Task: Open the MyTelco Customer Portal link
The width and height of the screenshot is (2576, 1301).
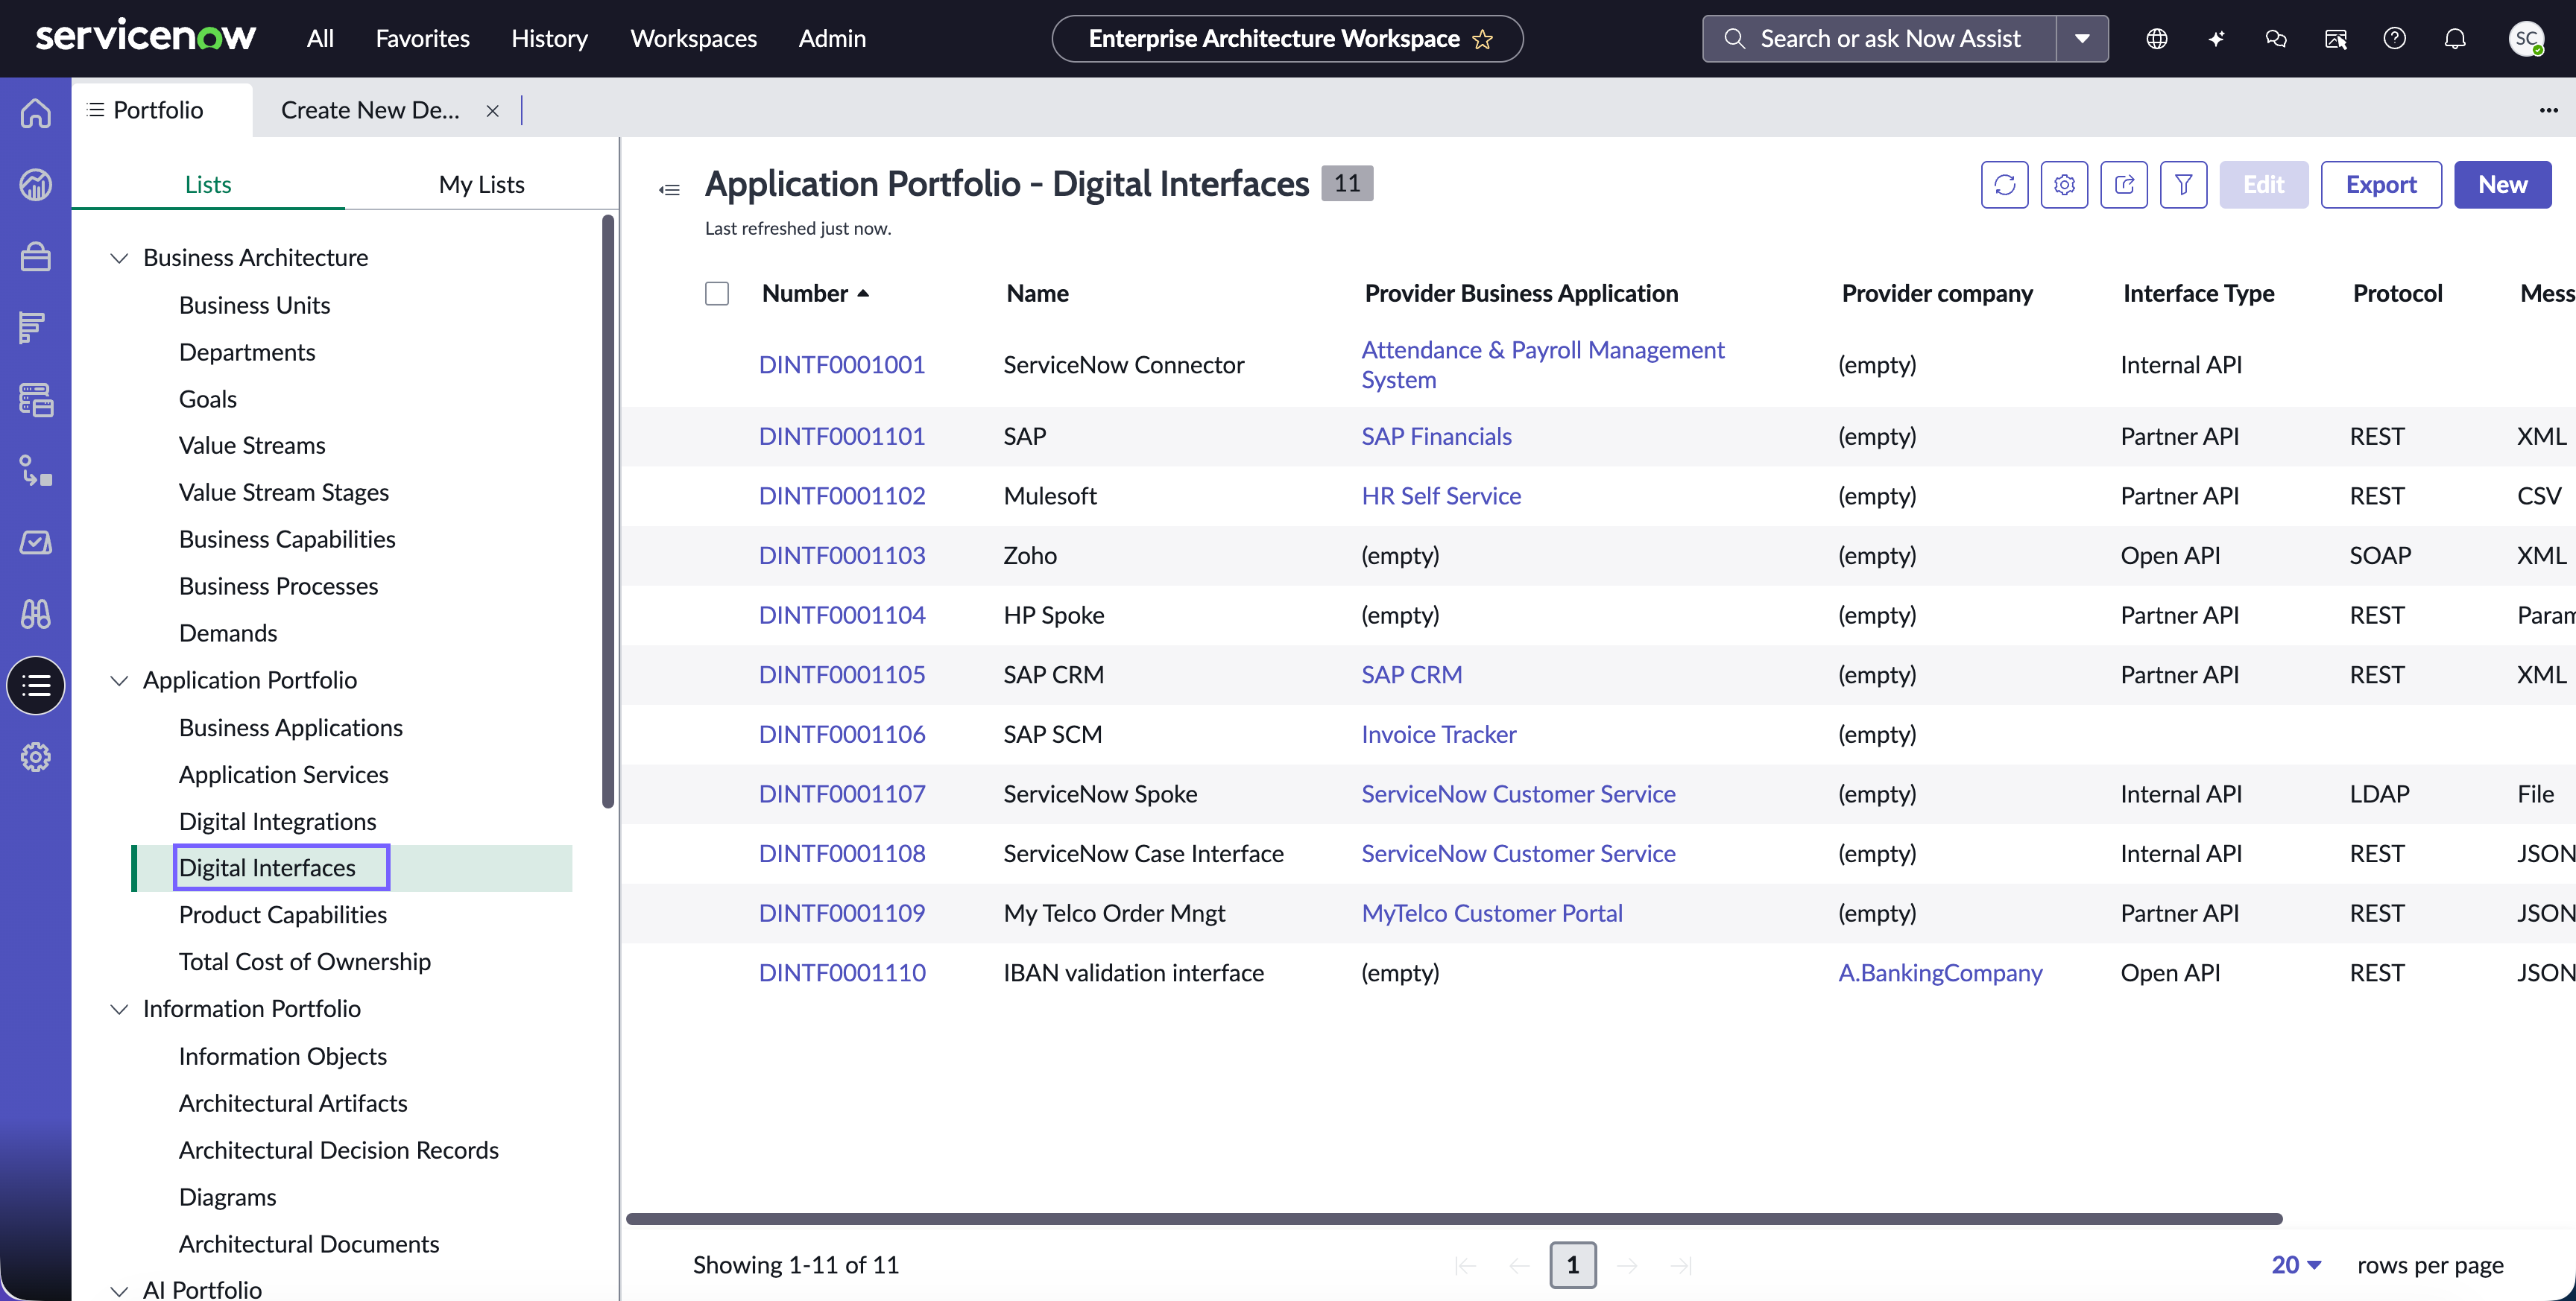Action: [1492, 913]
